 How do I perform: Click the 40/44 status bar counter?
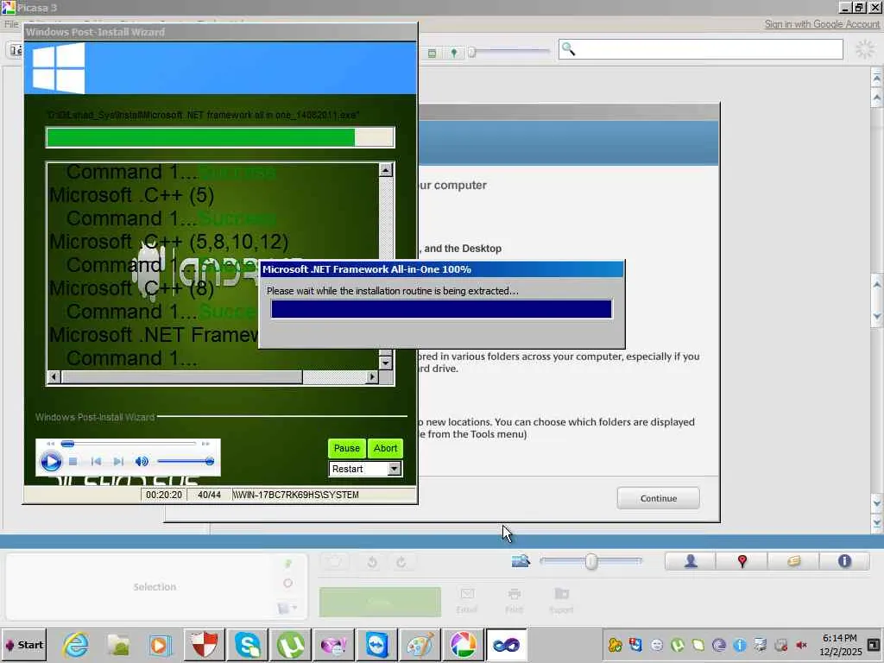click(x=209, y=495)
